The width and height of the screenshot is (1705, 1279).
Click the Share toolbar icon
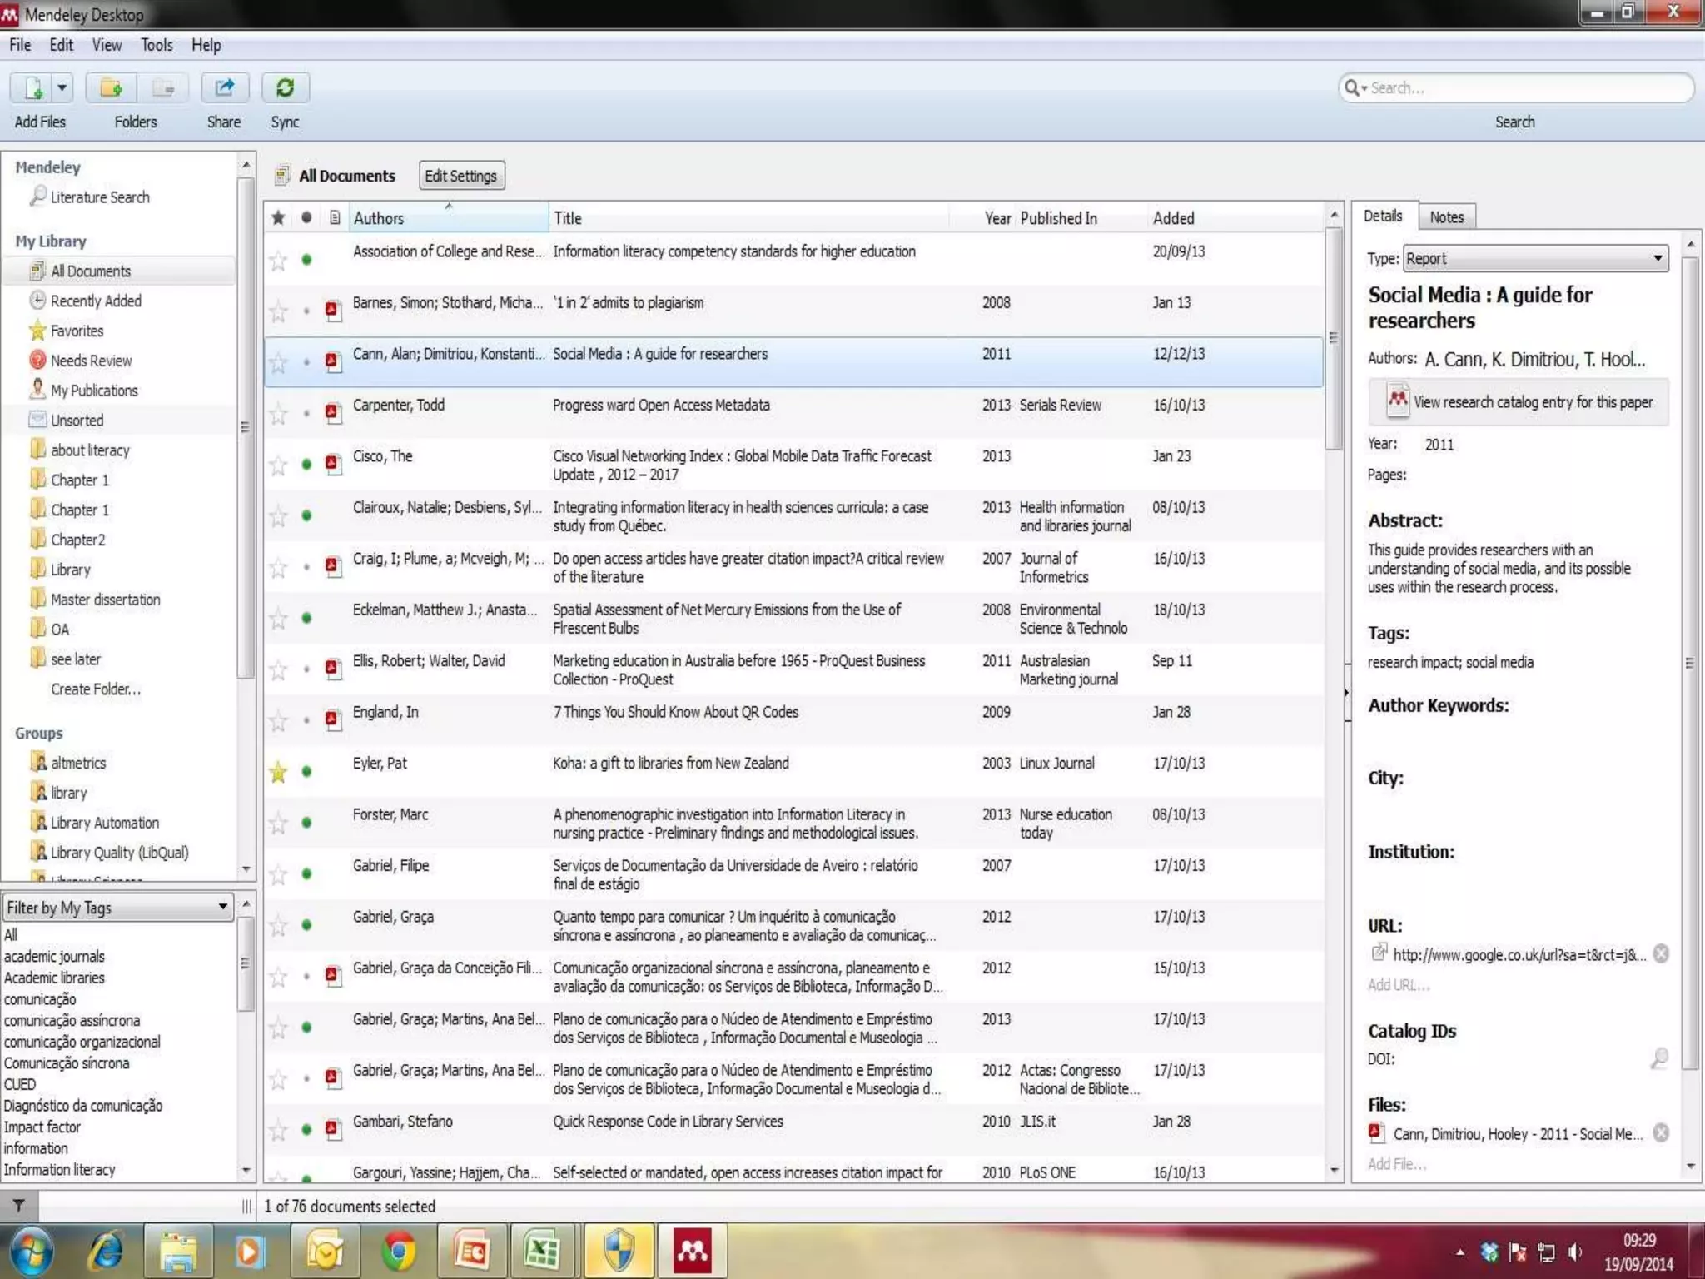tap(224, 87)
